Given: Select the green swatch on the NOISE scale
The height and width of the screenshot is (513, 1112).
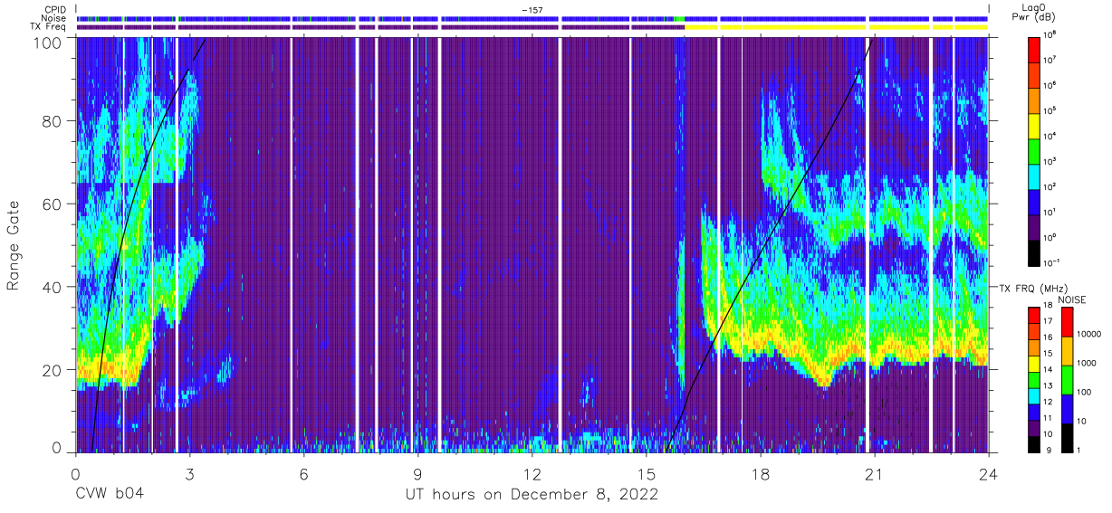Looking at the screenshot, I should point(1066,380).
